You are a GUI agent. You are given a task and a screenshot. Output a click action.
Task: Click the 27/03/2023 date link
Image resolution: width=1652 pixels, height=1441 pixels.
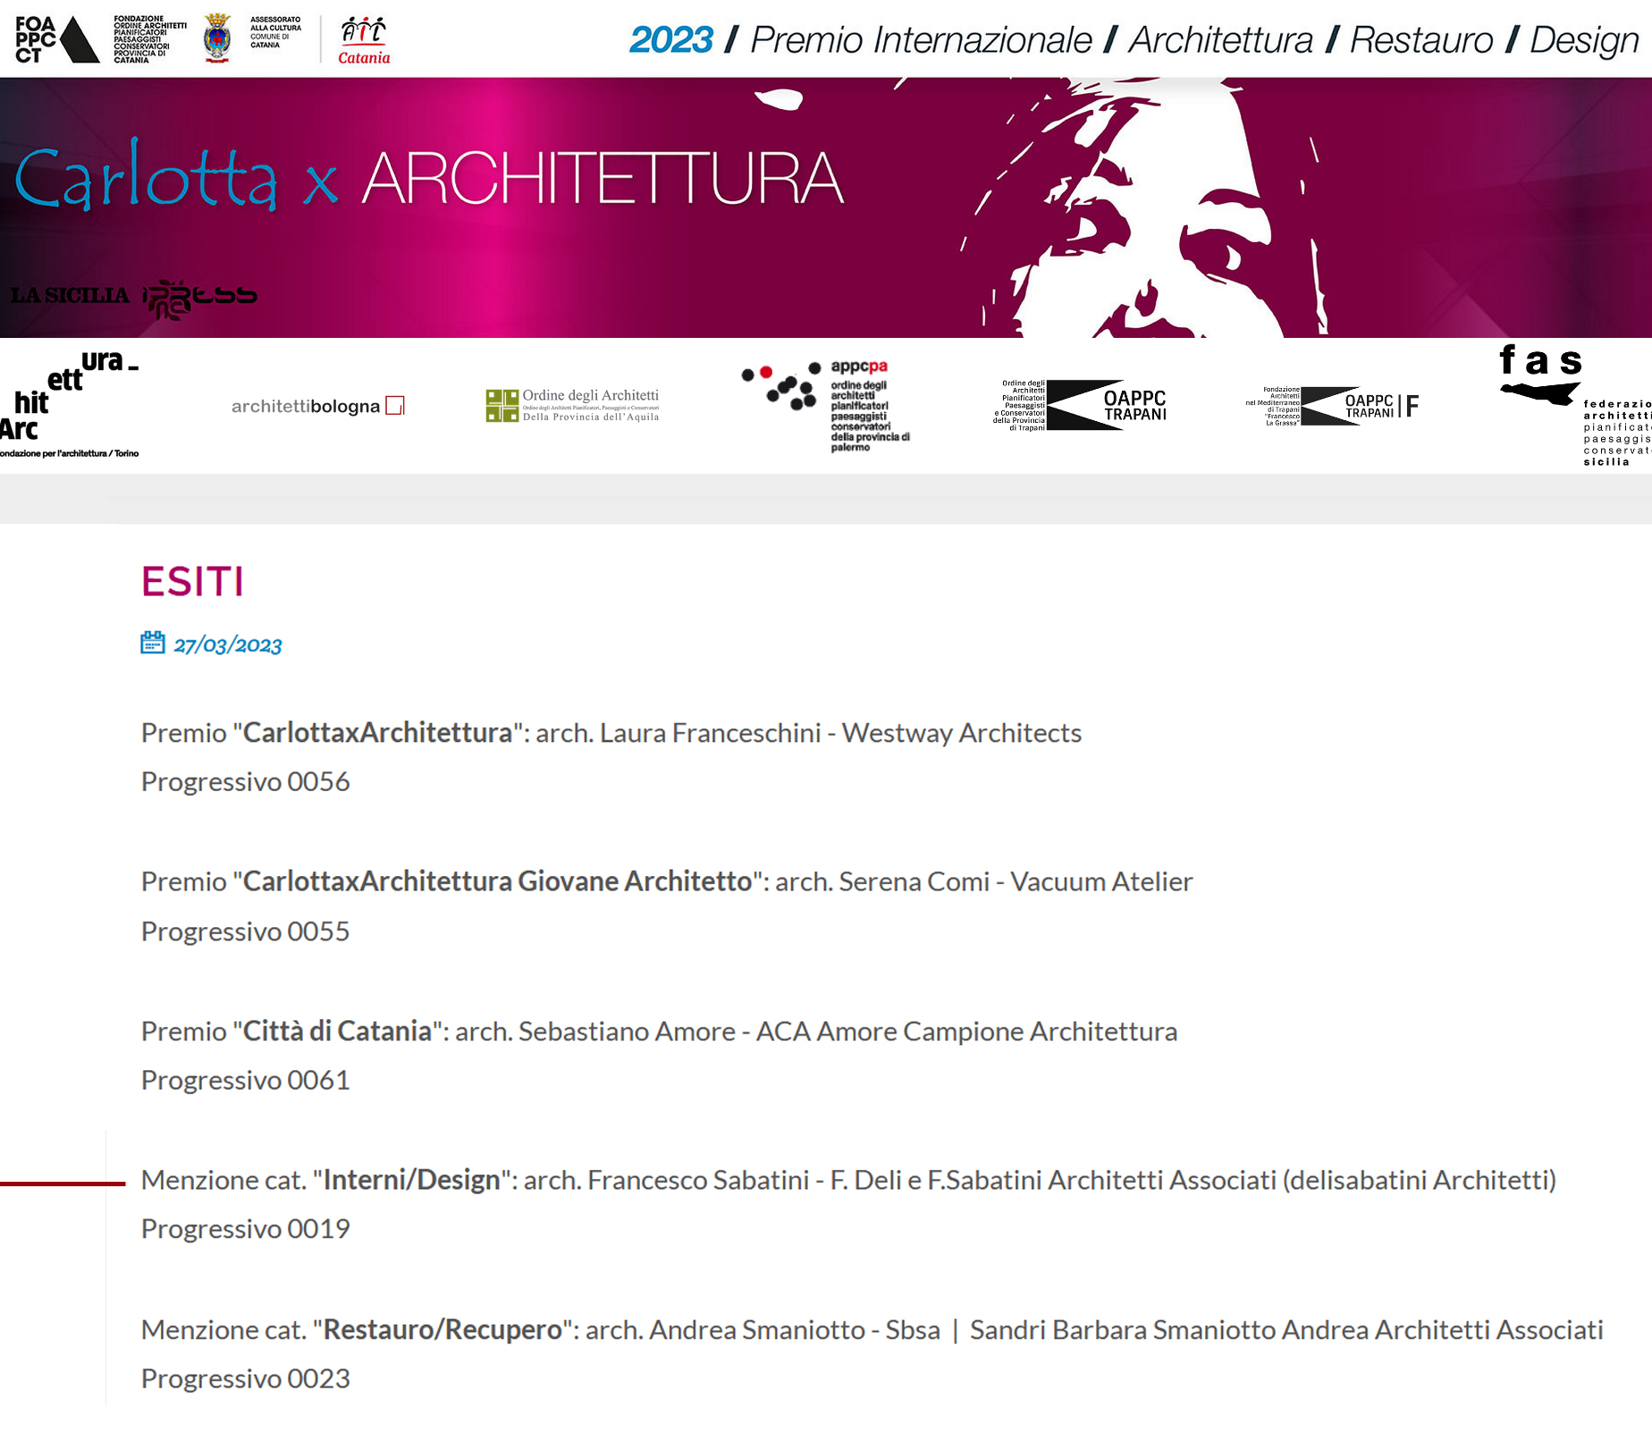[x=228, y=645]
